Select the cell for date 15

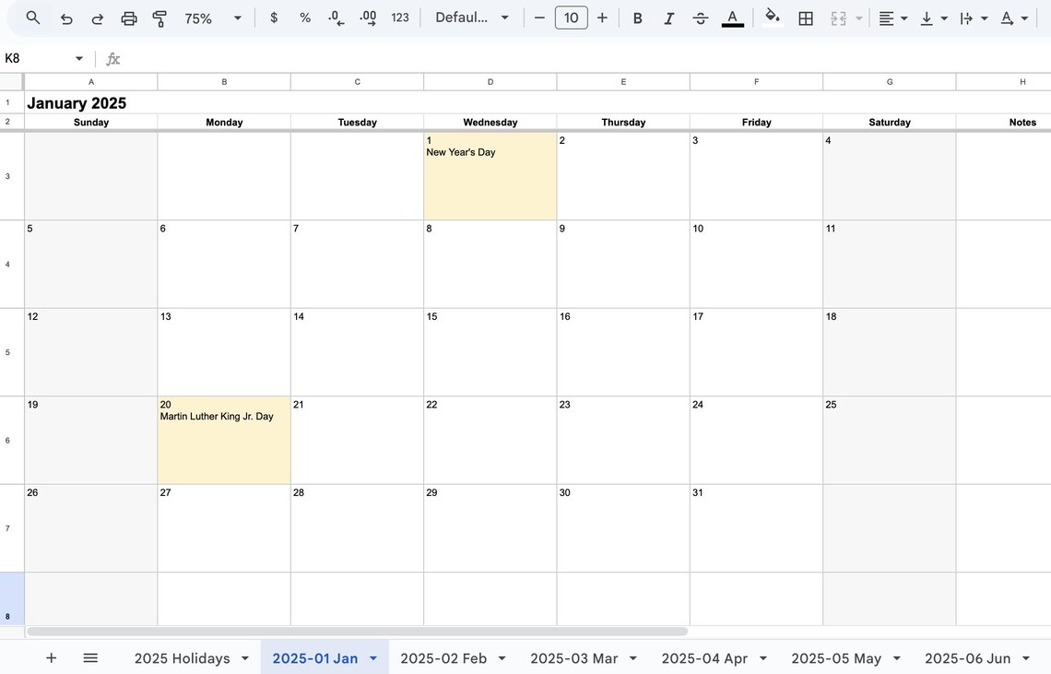point(490,352)
